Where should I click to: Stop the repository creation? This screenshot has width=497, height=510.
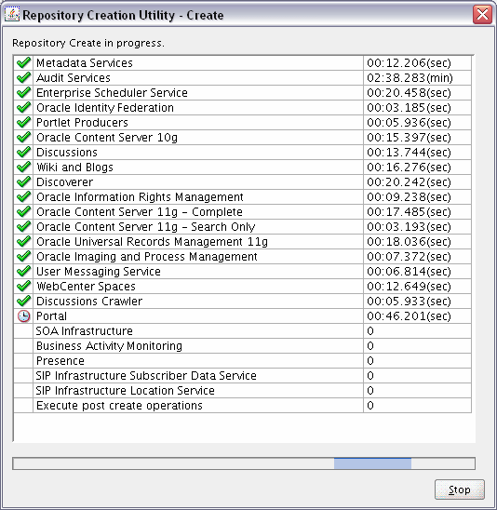(x=459, y=490)
